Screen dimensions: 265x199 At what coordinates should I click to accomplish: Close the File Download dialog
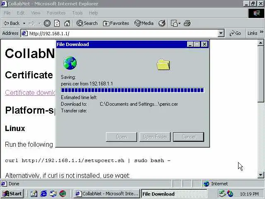205,44
